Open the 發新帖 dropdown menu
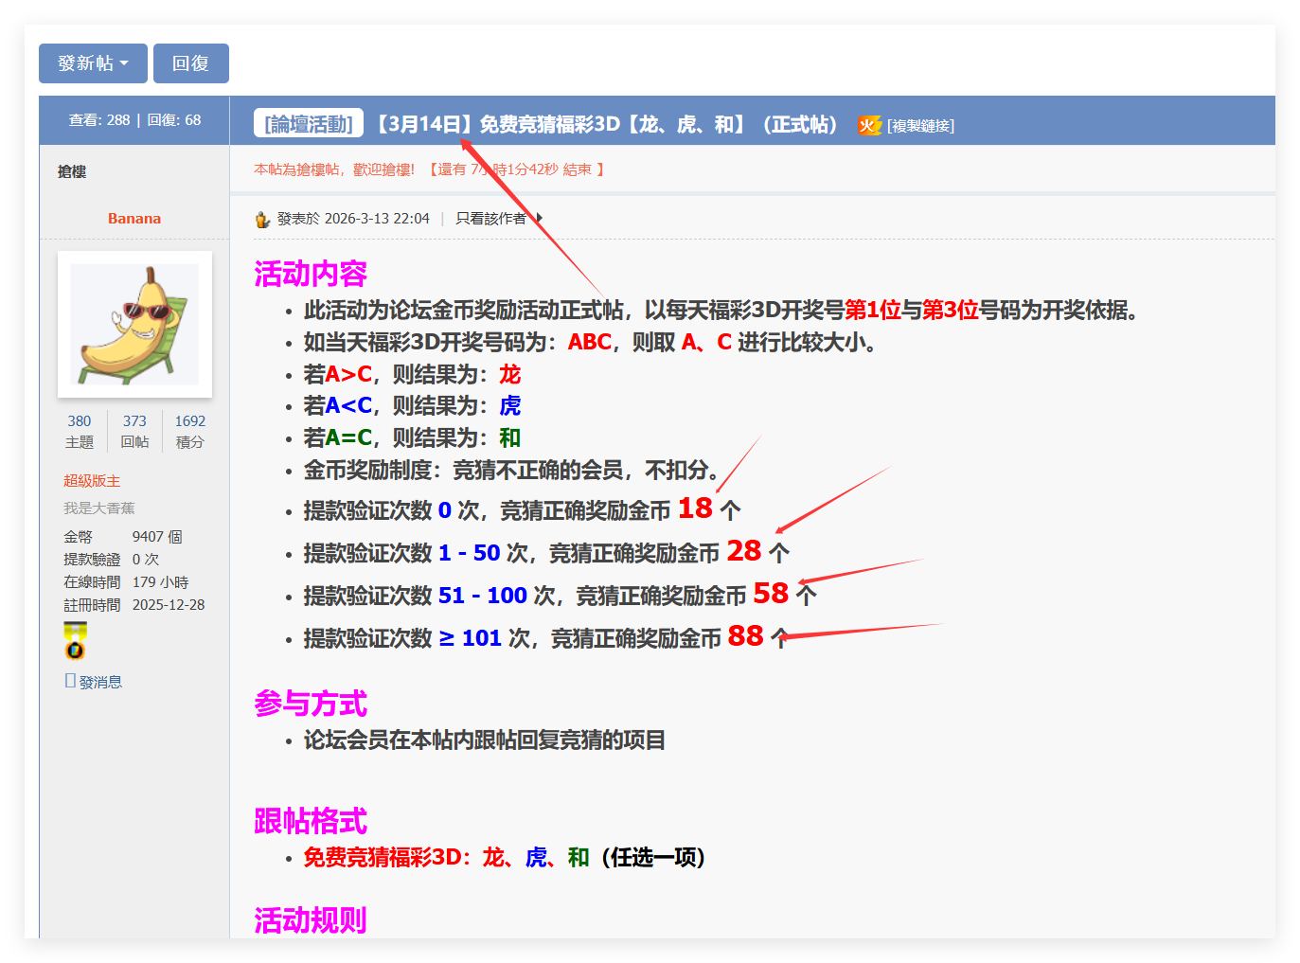Image resolution: width=1300 pixels, height=963 pixels. [92, 62]
